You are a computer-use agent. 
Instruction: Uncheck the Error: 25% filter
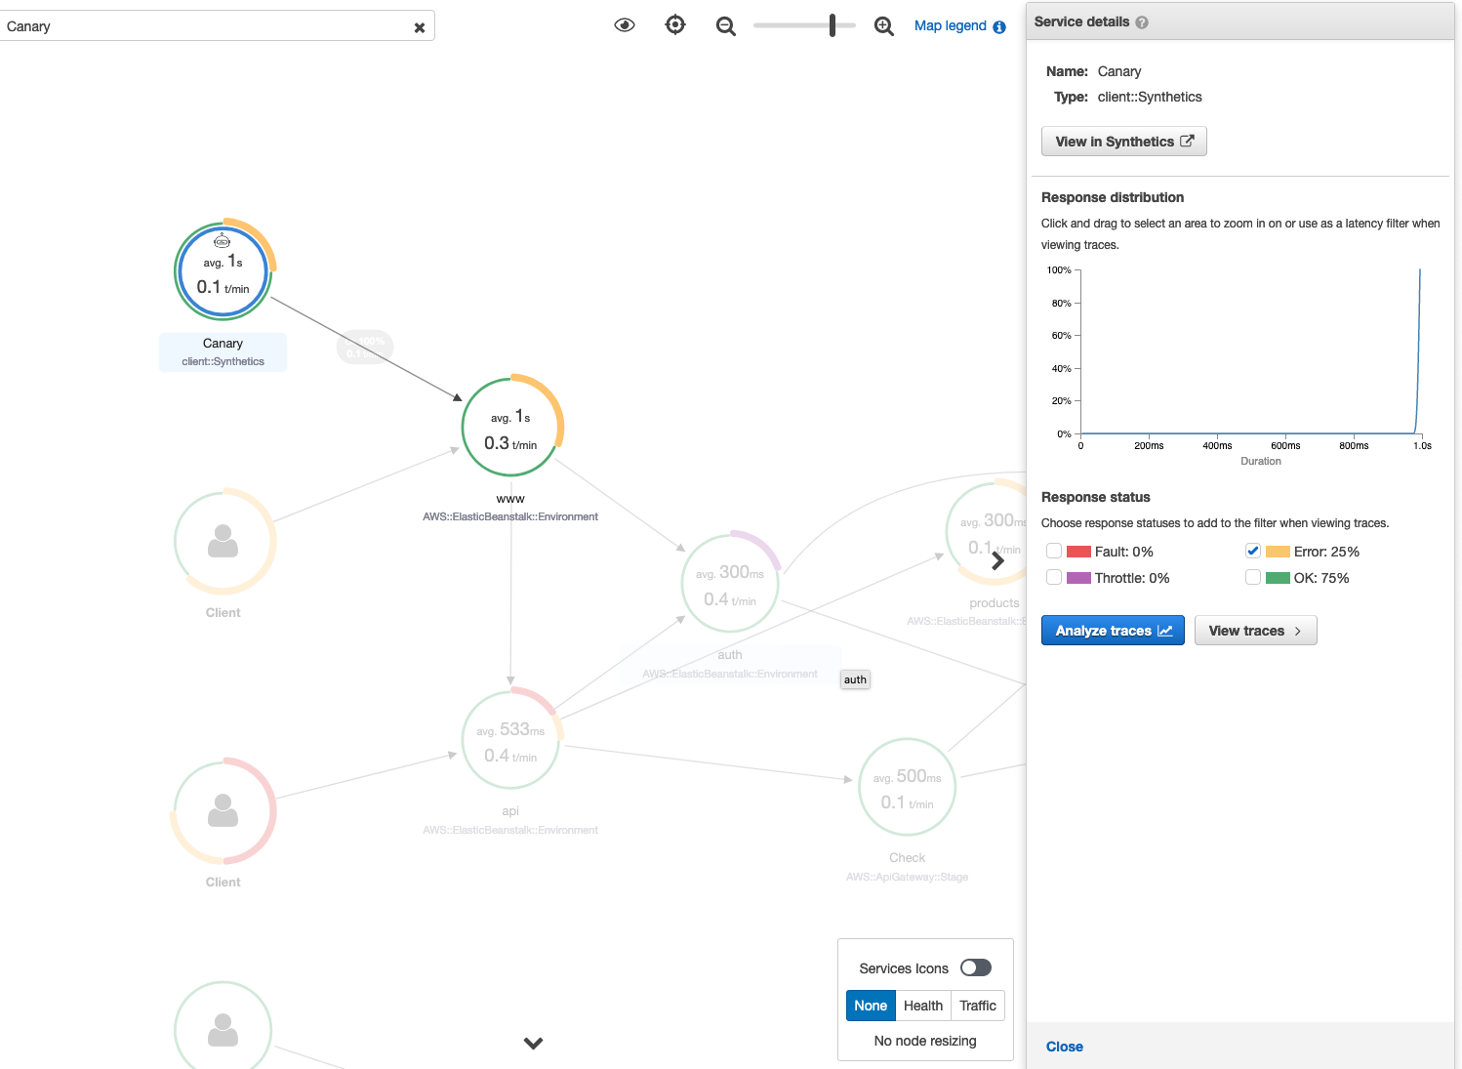click(1253, 551)
